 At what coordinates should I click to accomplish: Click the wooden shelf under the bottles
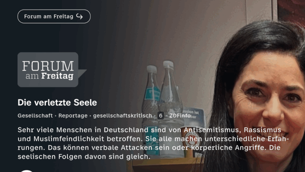pyautogui.click(x=165, y=165)
